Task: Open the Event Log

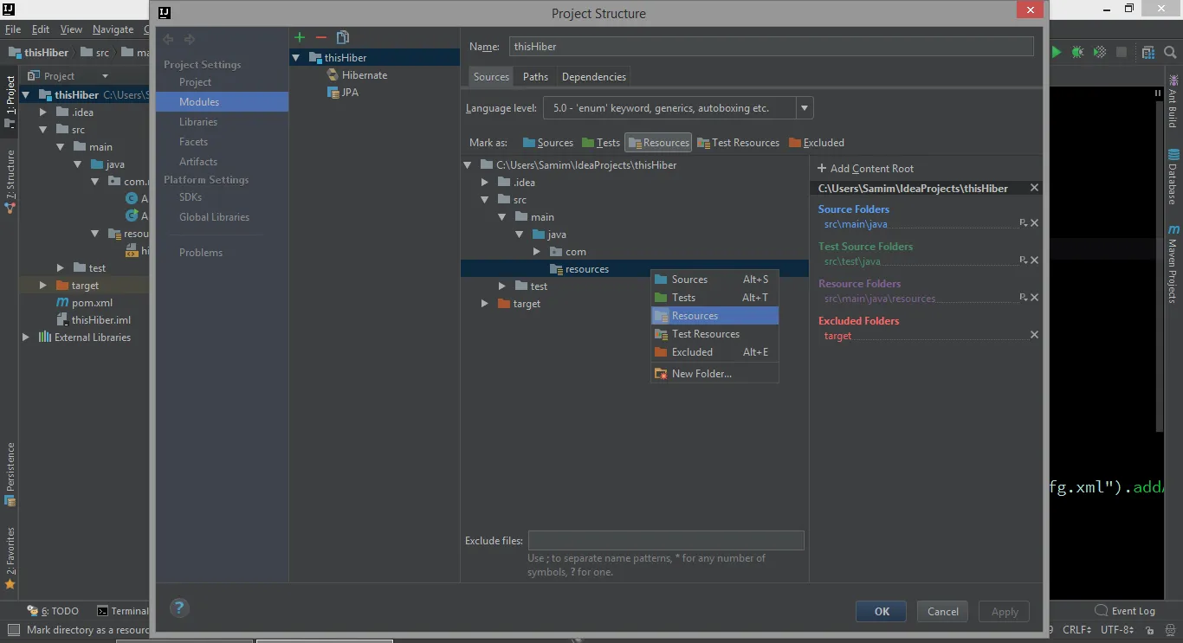Action: coord(1125,610)
